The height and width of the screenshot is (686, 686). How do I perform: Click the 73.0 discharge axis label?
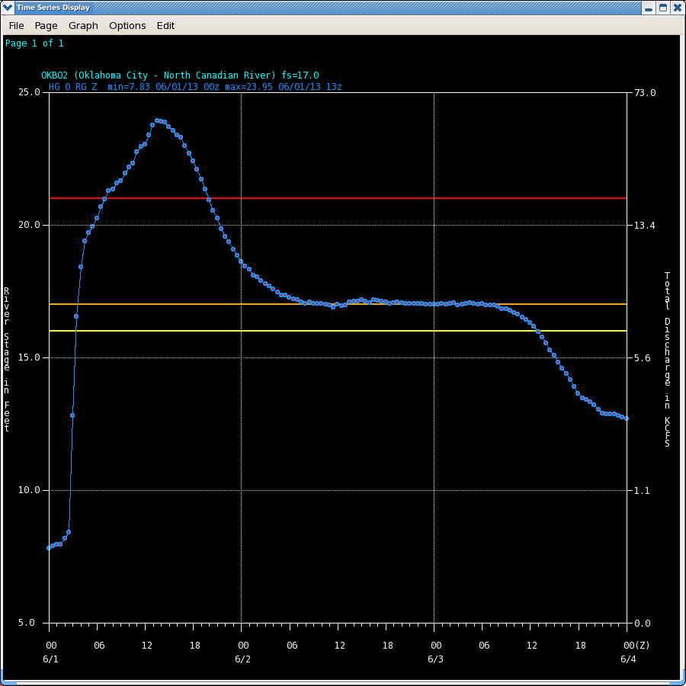(x=645, y=93)
